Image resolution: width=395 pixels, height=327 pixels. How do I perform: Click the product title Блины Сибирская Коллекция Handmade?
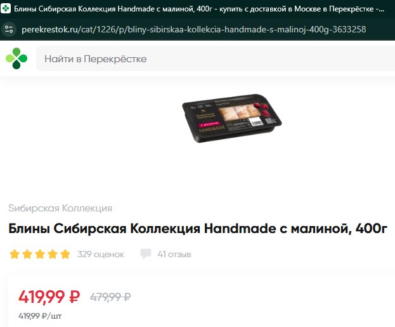click(x=198, y=229)
